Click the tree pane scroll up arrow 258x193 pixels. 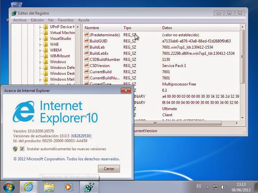tap(78, 27)
